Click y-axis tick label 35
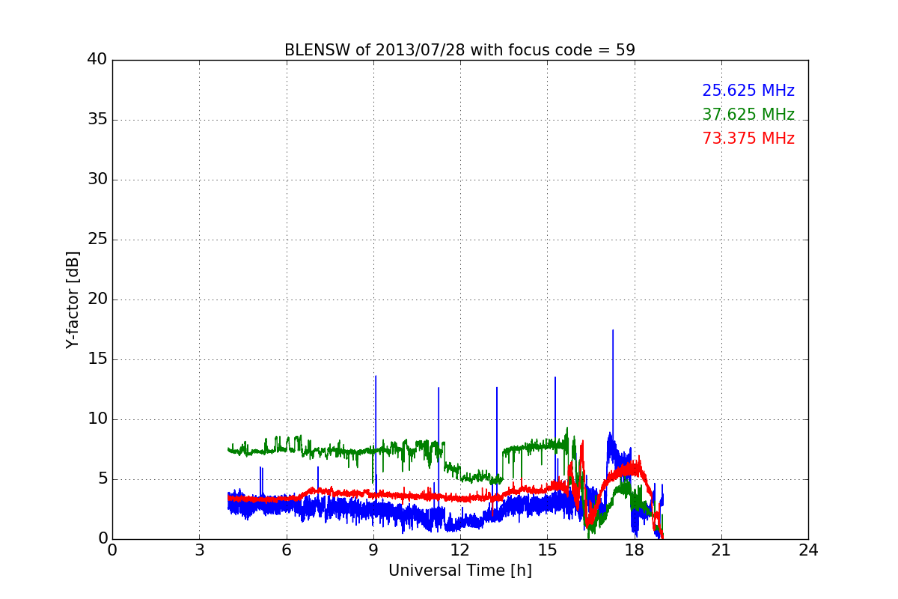The height and width of the screenshot is (599, 898). click(97, 120)
